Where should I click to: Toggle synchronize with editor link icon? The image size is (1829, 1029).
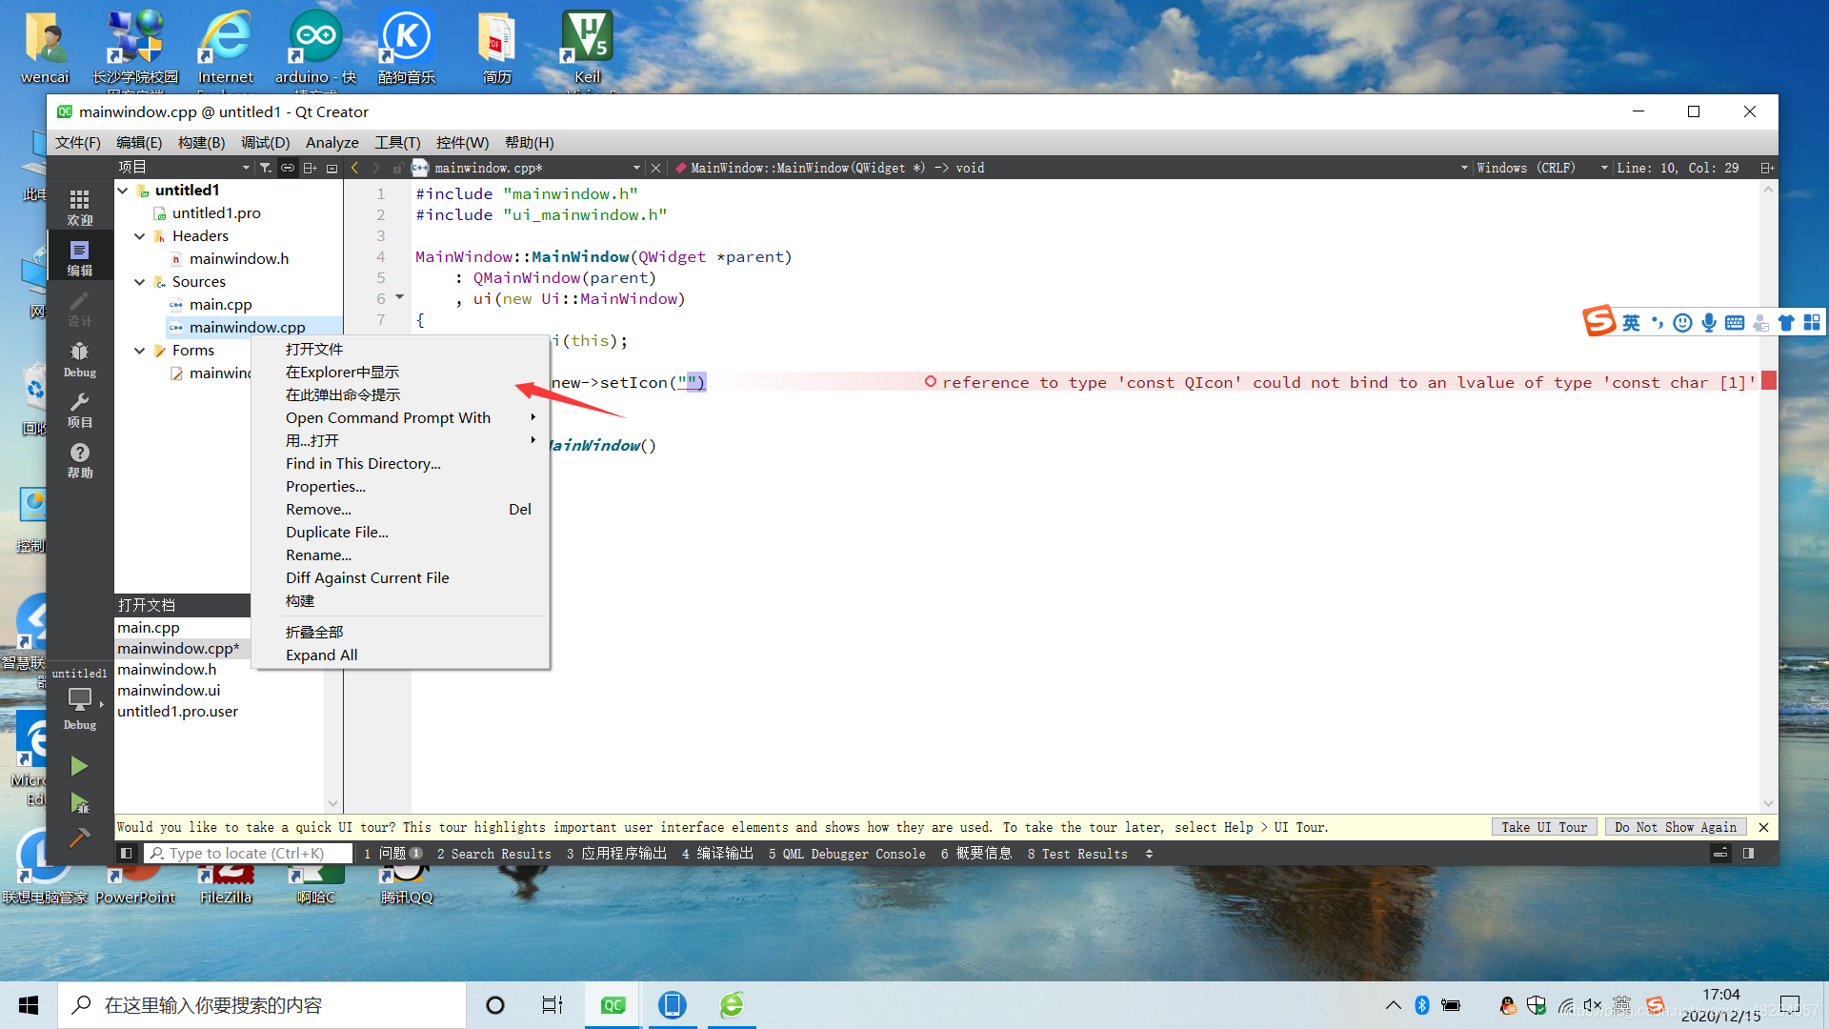pyautogui.click(x=288, y=168)
